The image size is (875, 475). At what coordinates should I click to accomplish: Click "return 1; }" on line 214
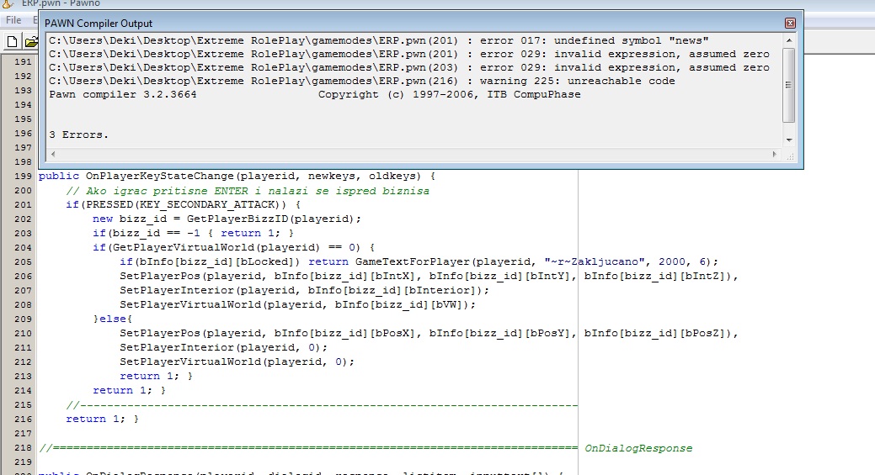click(x=130, y=390)
